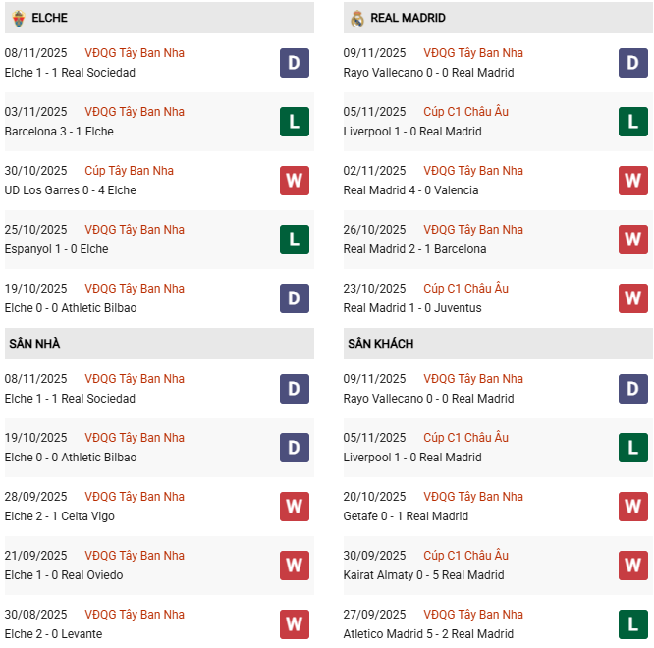Open Cúp Tây Ban Nha league link

(x=129, y=171)
